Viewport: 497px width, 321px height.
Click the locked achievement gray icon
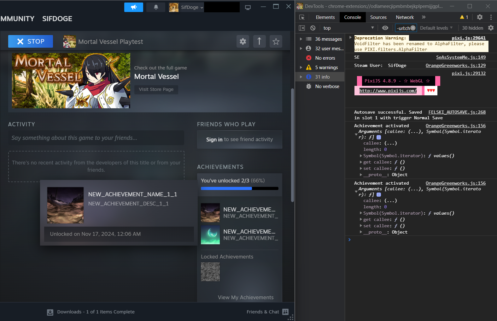pos(210,272)
